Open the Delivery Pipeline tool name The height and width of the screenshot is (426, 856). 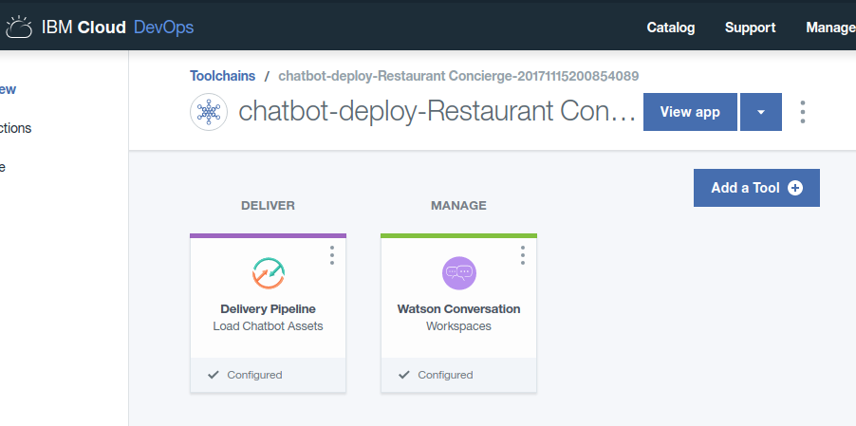point(268,308)
